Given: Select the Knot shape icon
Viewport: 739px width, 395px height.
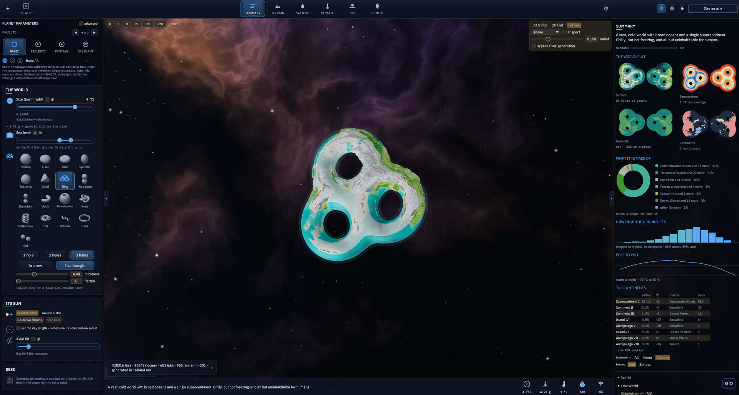Looking at the screenshot, I should point(84,200).
